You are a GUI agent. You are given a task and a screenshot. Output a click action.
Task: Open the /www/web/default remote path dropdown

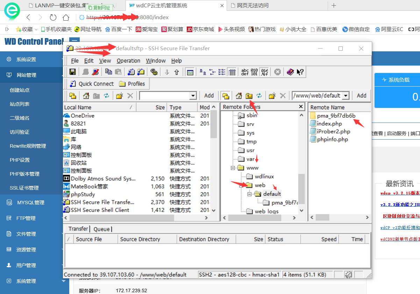(x=346, y=96)
